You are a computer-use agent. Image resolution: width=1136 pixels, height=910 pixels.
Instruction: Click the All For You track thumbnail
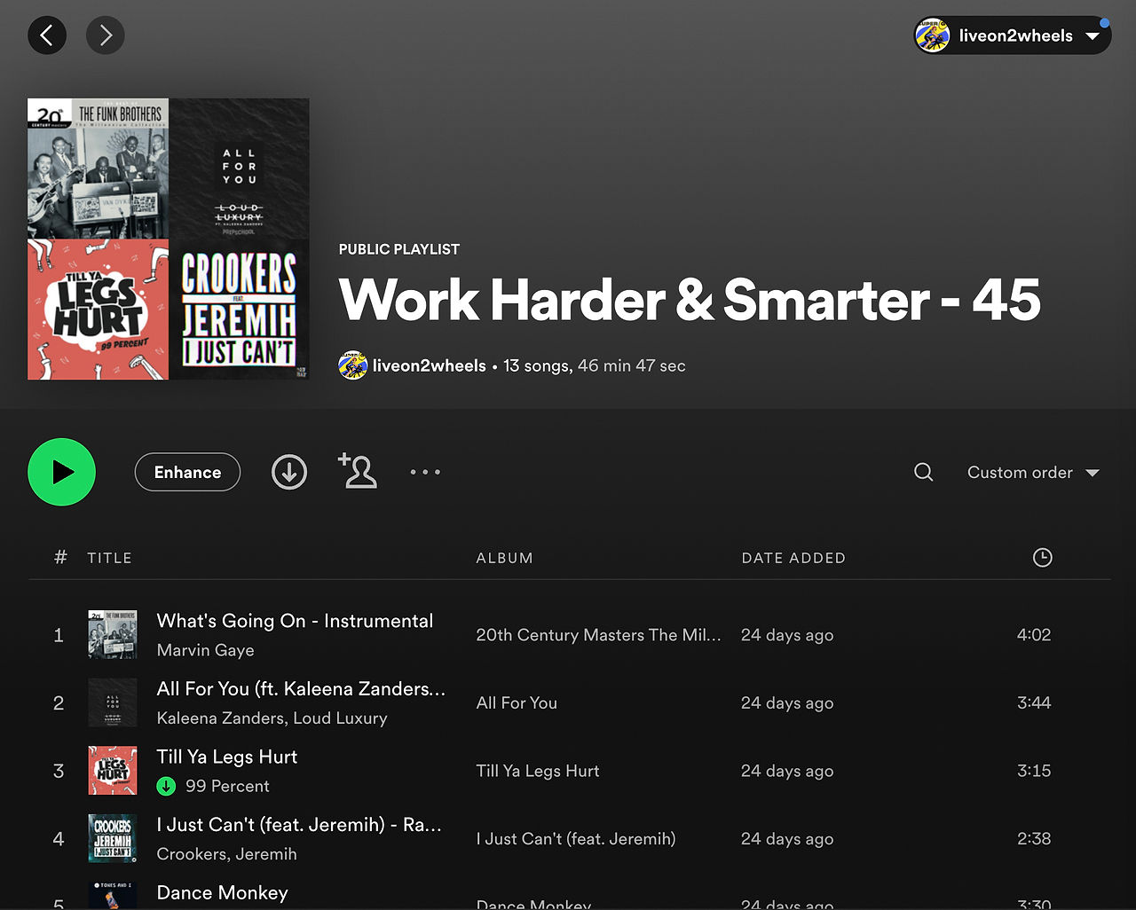point(113,702)
